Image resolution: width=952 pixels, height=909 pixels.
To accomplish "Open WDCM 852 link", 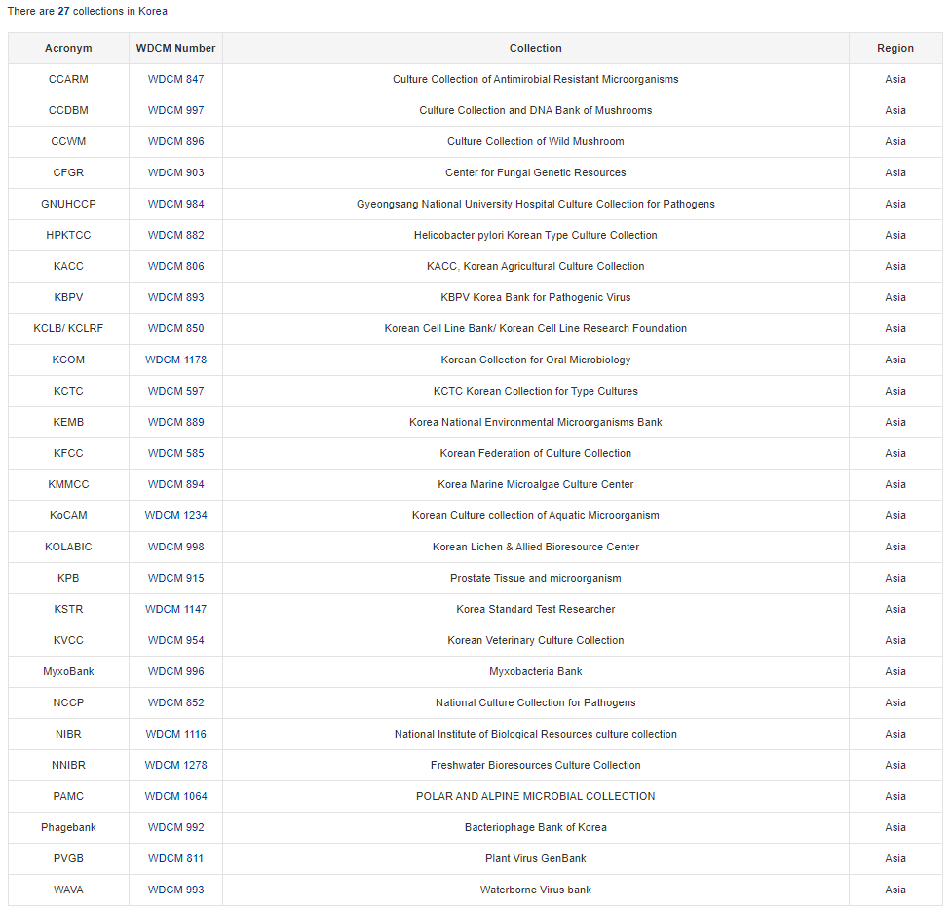I will [175, 702].
